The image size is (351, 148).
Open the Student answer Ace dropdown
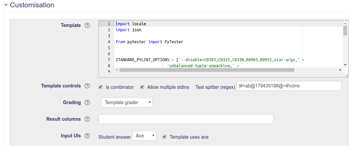[144, 136]
